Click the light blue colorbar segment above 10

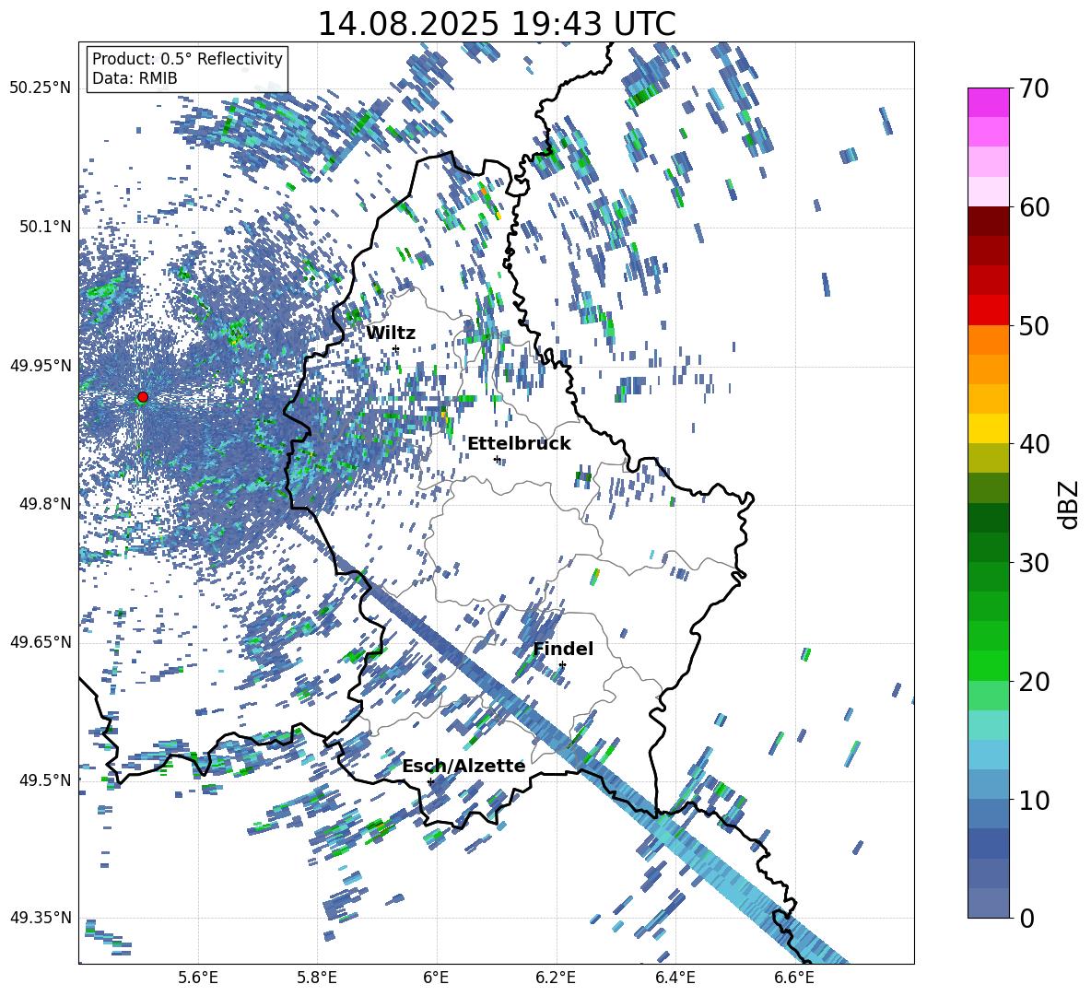pyautogui.click(x=988, y=755)
